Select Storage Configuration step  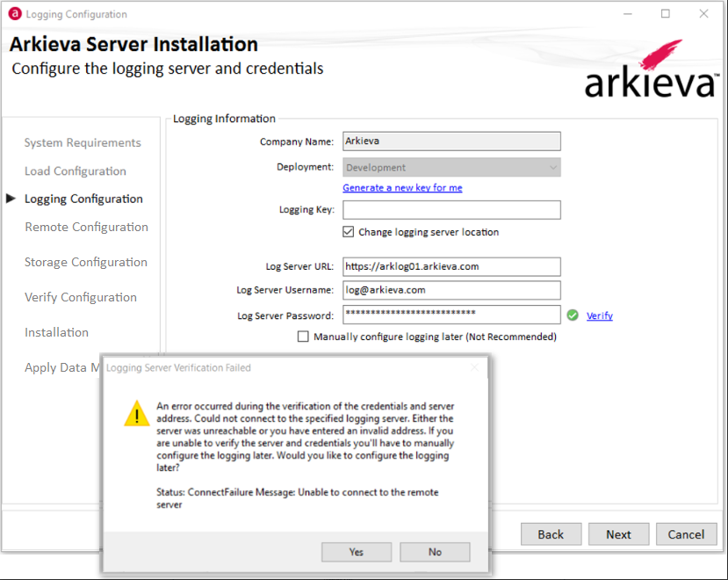tap(86, 262)
